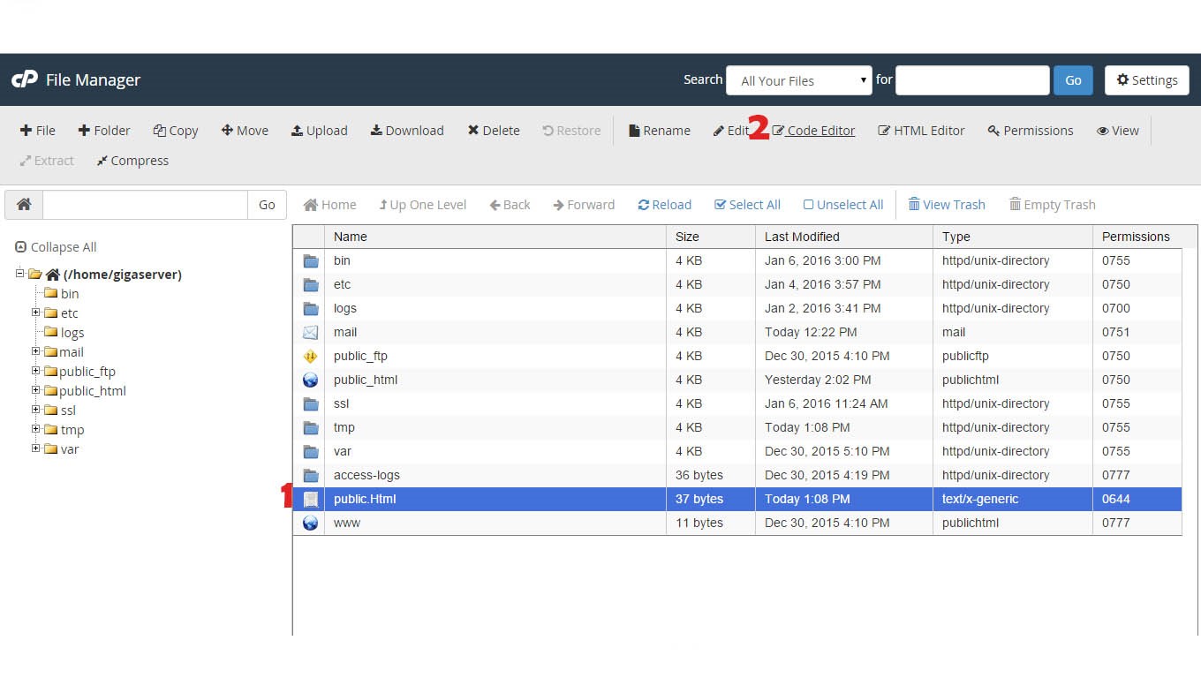
Task: Click the www globe icon
Action: point(310,523)
